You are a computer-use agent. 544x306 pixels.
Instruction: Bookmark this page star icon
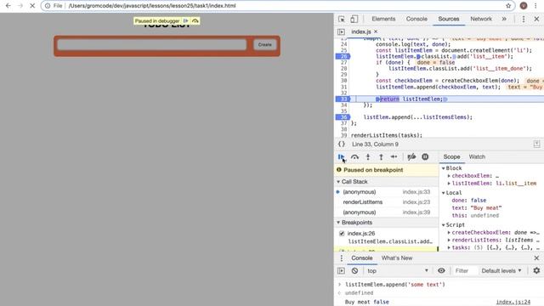[x=508, y=6]
